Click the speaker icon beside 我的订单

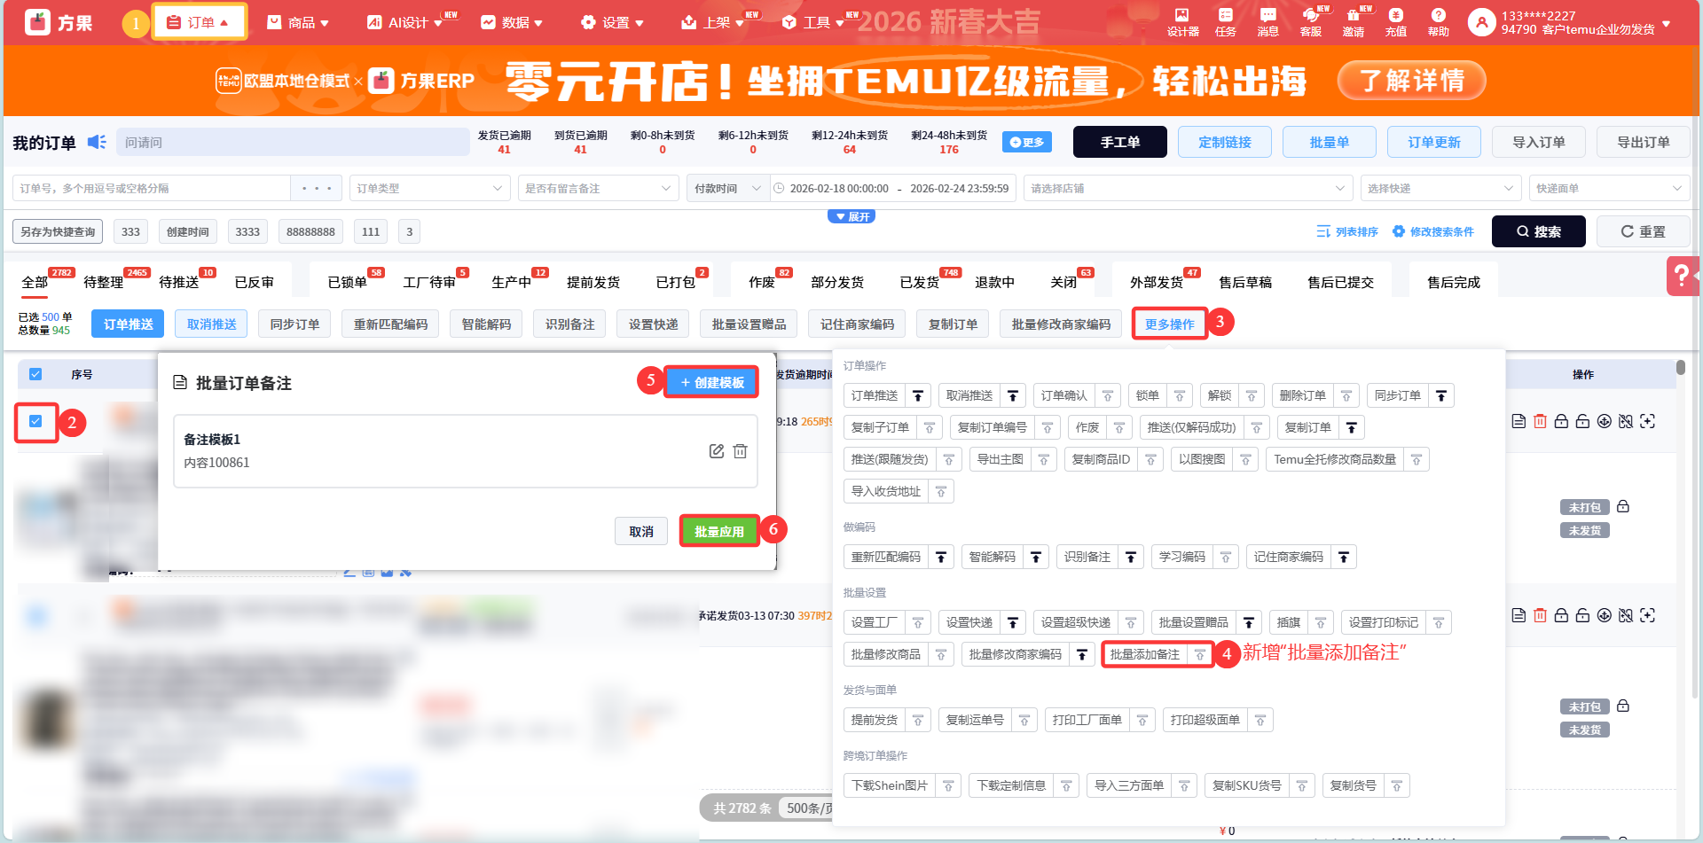click(97, 142)
